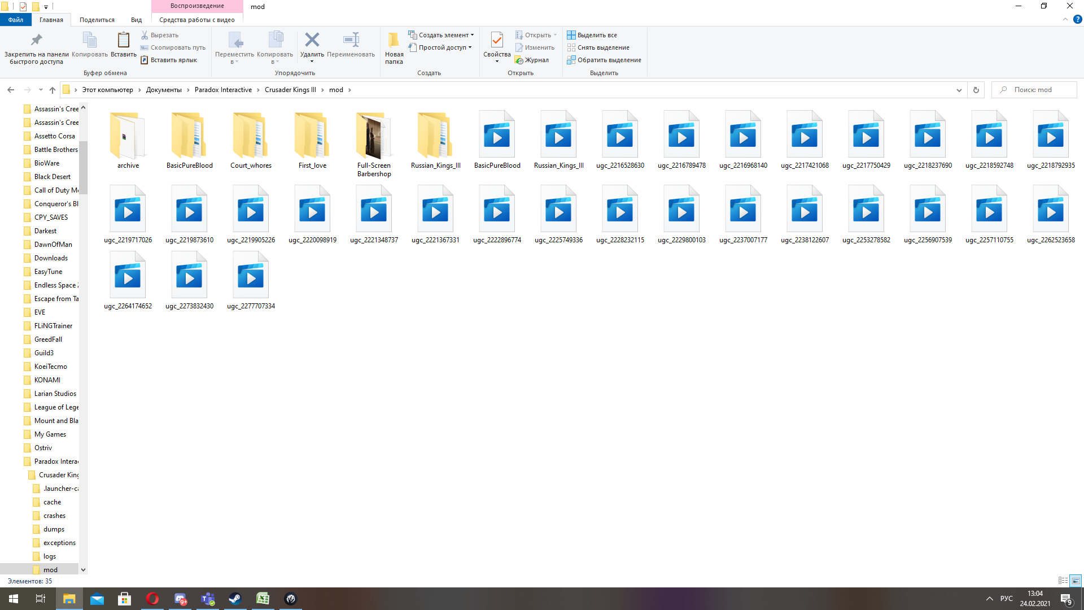Click Изменить in the ribbon
Viewport: 1084px width, 610px height.
click(x=535, y=47)
